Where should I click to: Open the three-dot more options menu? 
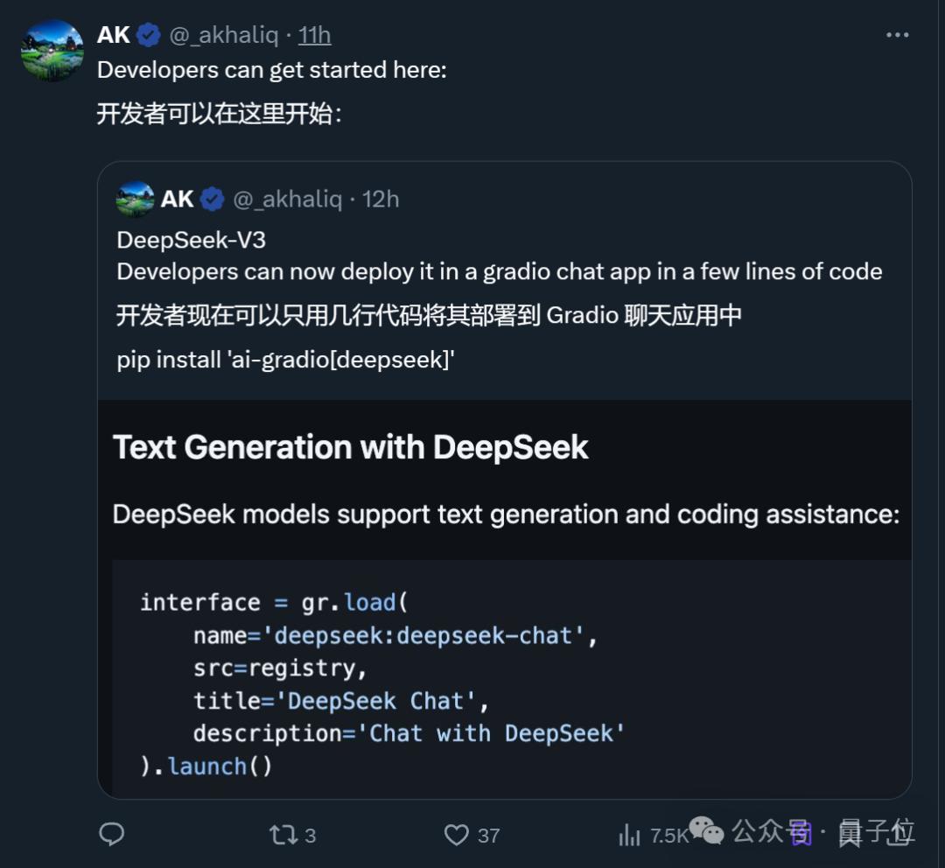898,33
